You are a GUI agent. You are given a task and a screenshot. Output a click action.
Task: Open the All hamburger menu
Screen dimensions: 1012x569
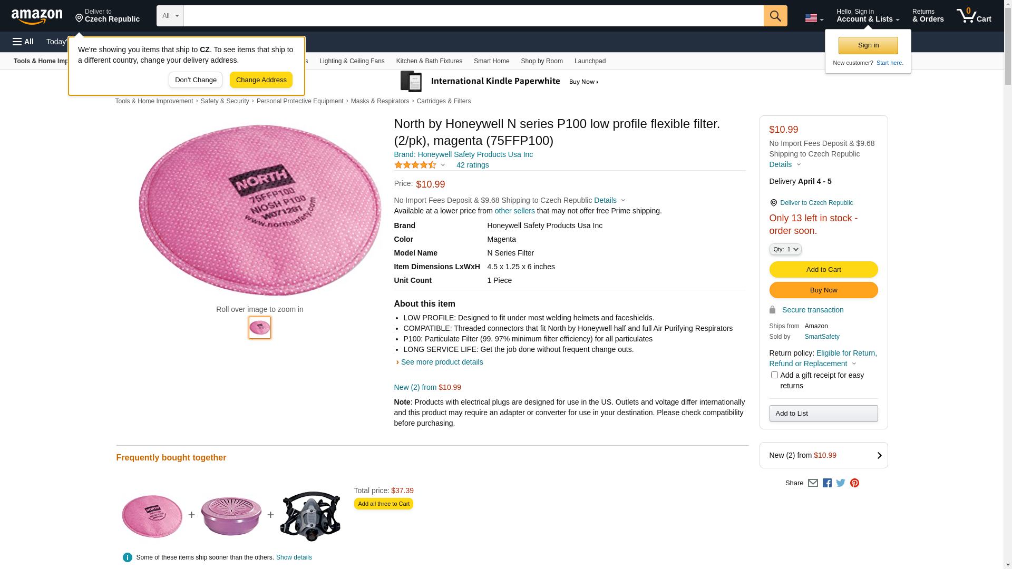coord(23,42)
